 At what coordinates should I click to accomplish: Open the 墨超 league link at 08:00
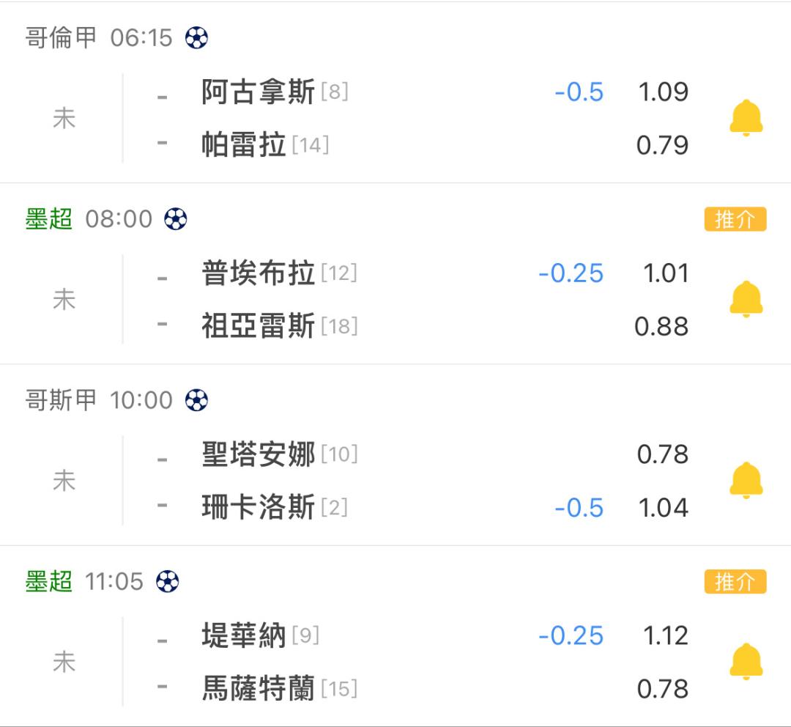(x=49, y=219)
